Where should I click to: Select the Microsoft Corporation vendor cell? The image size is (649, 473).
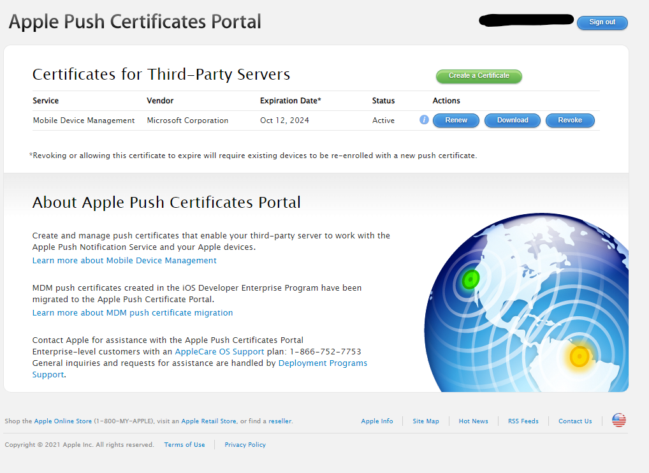coord(187,120)
